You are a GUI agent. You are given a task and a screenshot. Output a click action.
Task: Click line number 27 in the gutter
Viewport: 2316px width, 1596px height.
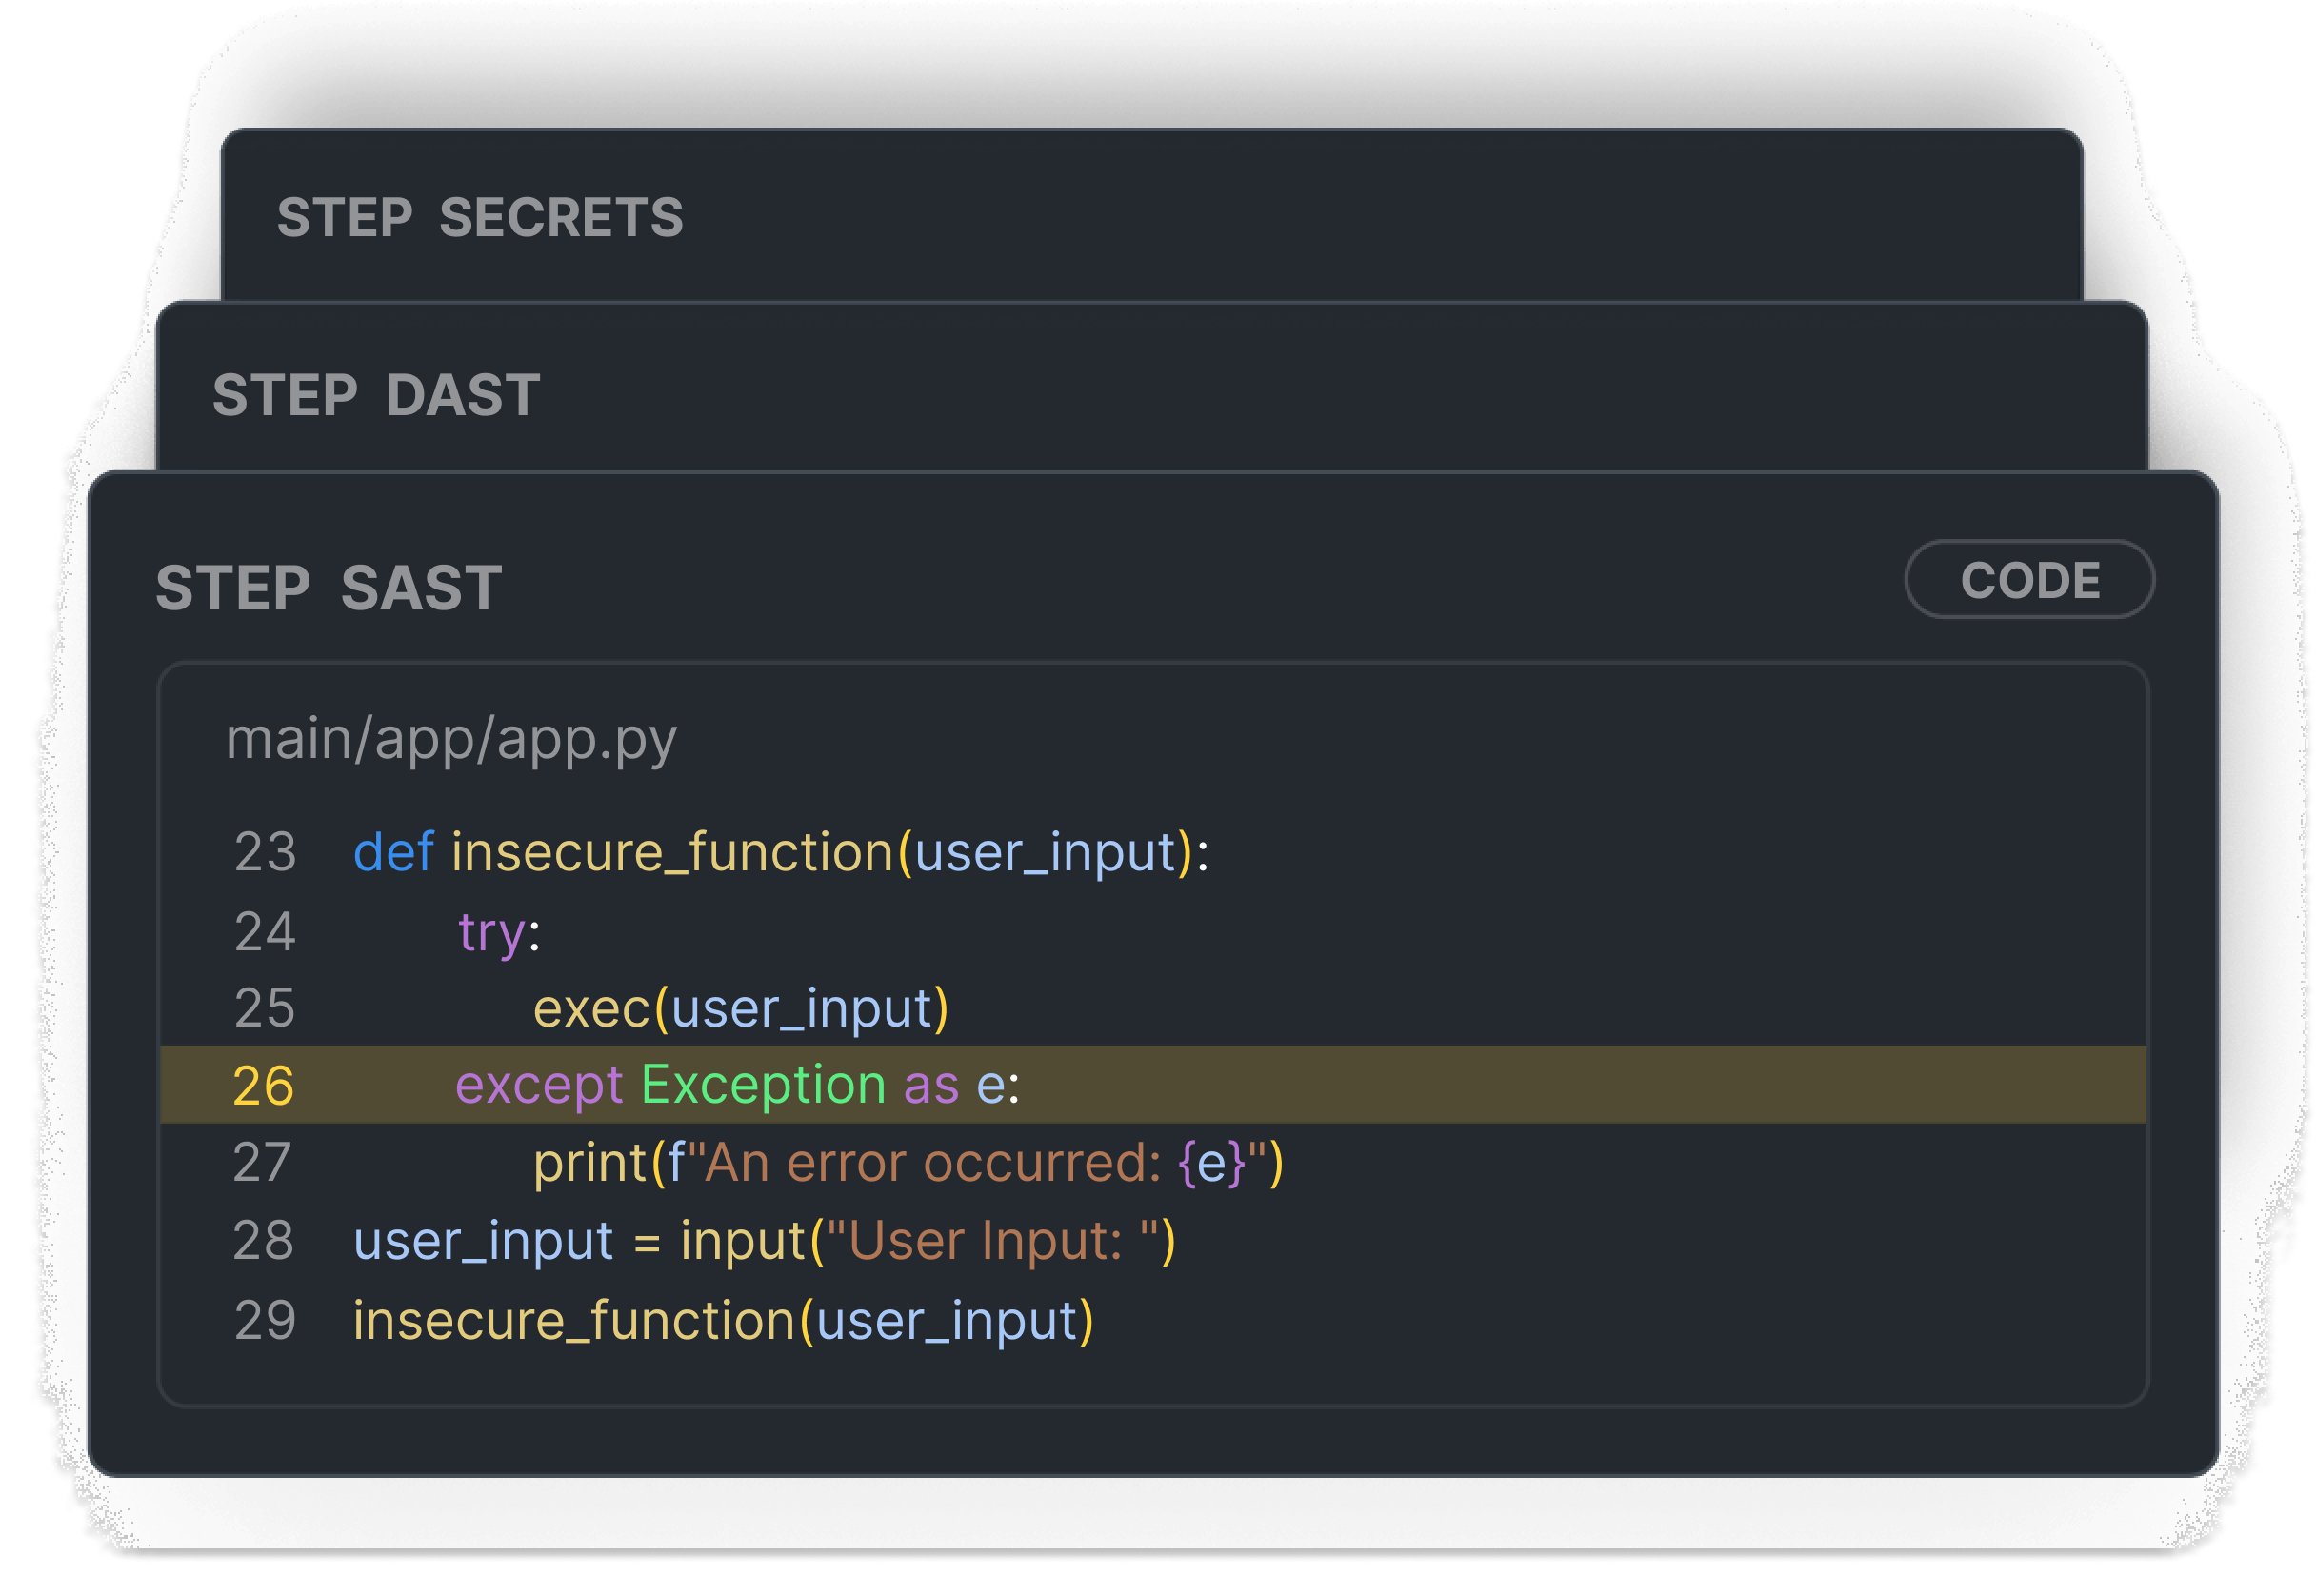click(263, 1163)
